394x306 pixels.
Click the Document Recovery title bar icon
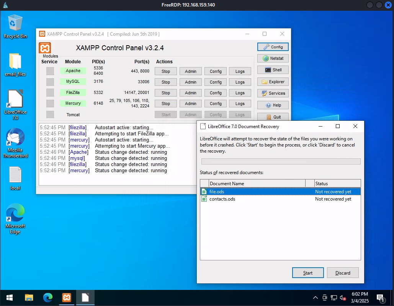(x=203, y=126)
